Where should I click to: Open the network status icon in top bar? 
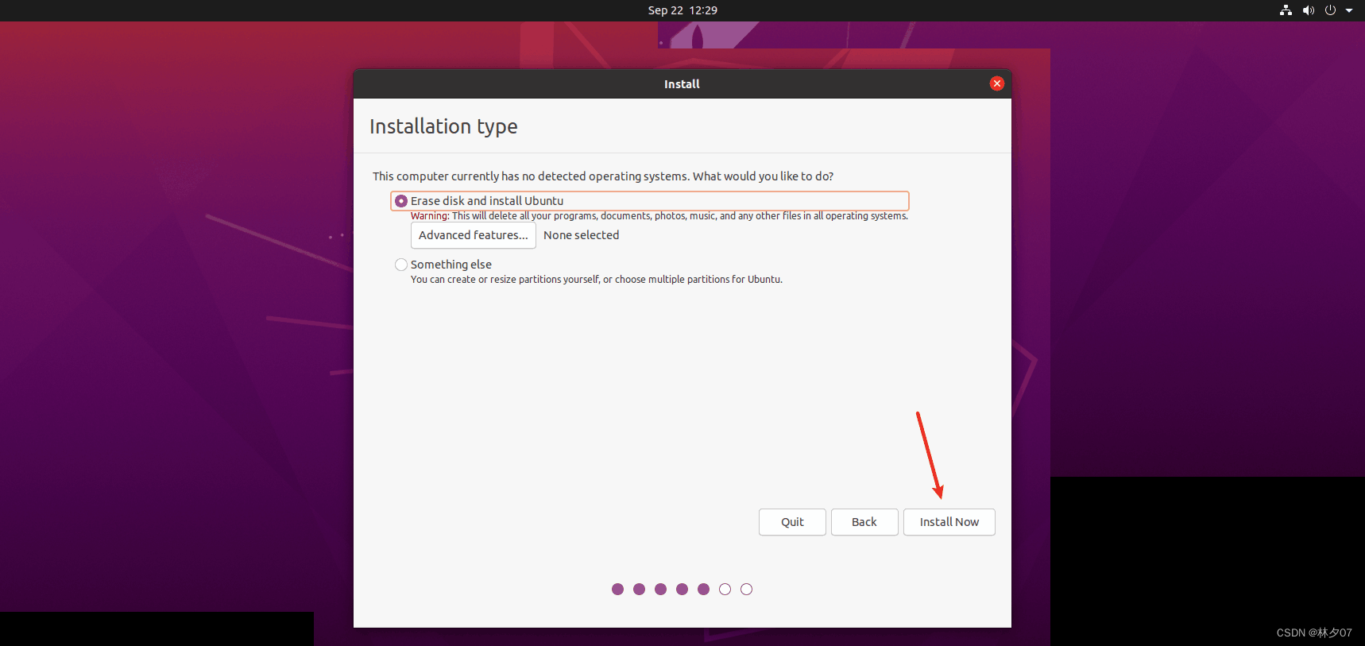coord(1286,10)
